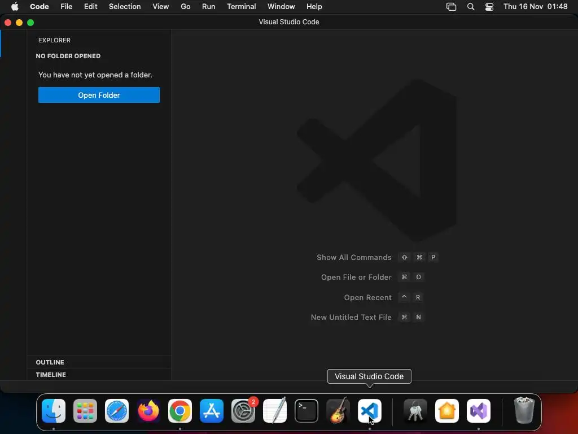This screenshot has height=434, width=578.
Task: Click the date and time in menu bar
Action: 535,7
